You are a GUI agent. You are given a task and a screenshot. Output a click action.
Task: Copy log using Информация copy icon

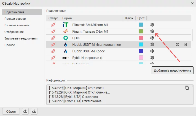[x=187, y=88]
